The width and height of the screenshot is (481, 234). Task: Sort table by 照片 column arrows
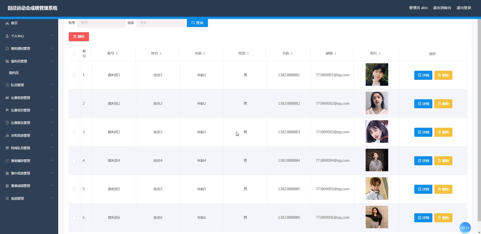[380, 53]
